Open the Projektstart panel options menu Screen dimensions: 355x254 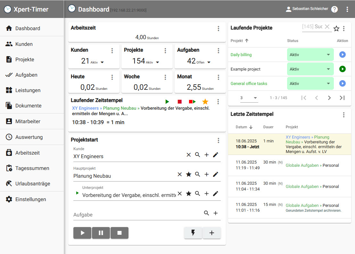pos(219,140)
